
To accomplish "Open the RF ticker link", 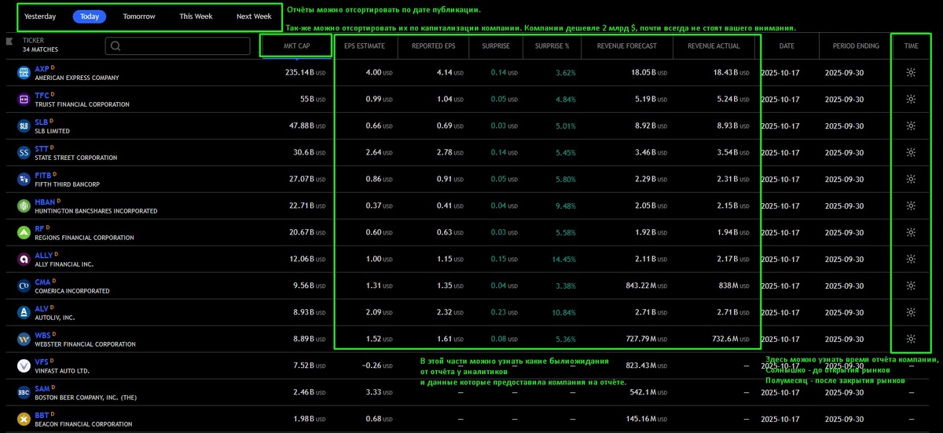I will (x=39, y=229).
